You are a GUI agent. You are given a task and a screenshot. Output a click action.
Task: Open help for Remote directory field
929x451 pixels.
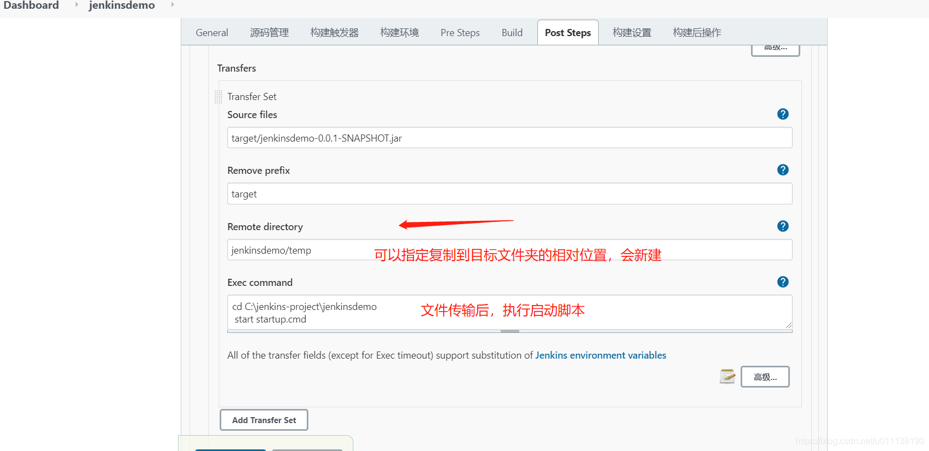pos(783,226)
